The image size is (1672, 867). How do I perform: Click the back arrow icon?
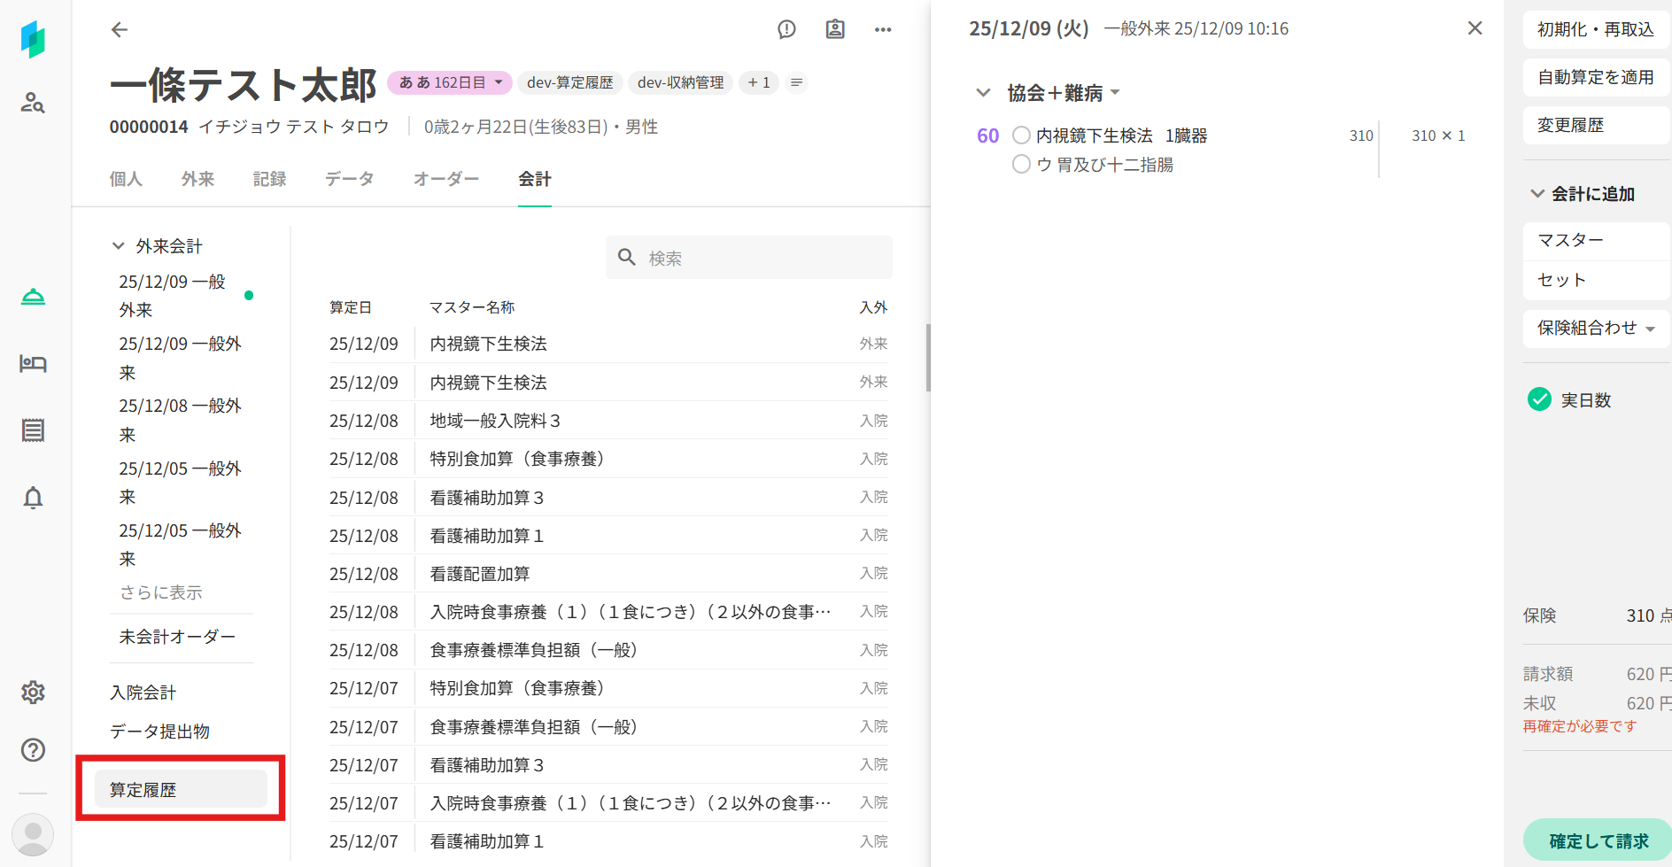coord(120,30)
